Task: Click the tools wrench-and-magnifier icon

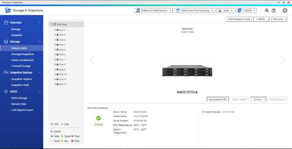Action: pyautogui.click(x=267, y=10)
